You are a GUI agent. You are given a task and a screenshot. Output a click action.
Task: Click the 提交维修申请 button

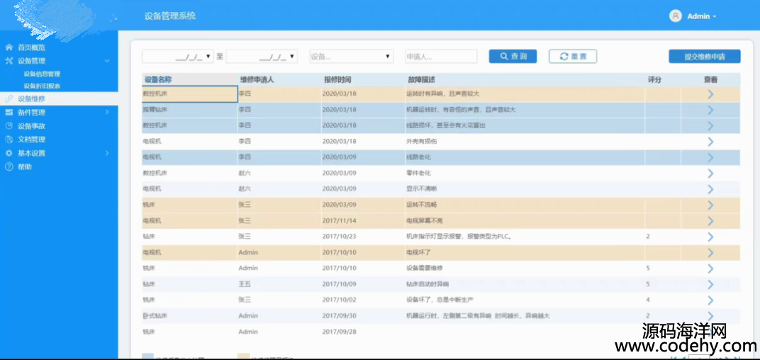pos(705,56)
